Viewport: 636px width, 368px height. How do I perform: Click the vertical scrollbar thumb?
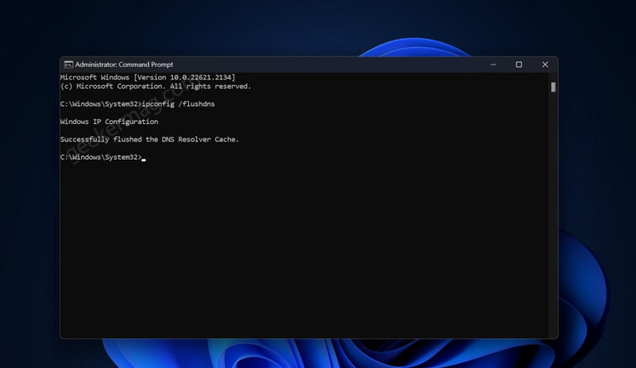pos(553,87)
